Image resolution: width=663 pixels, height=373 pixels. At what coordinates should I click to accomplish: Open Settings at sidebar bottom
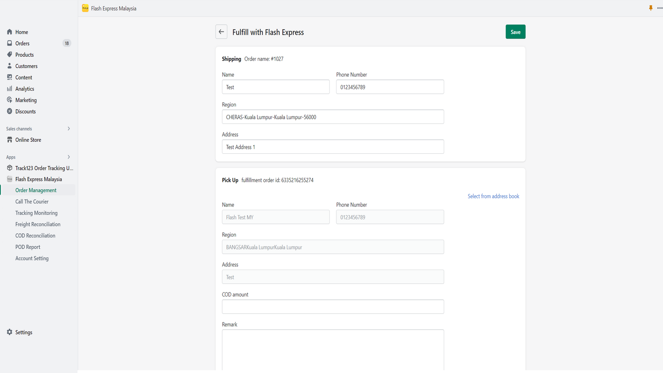(24, 332)
